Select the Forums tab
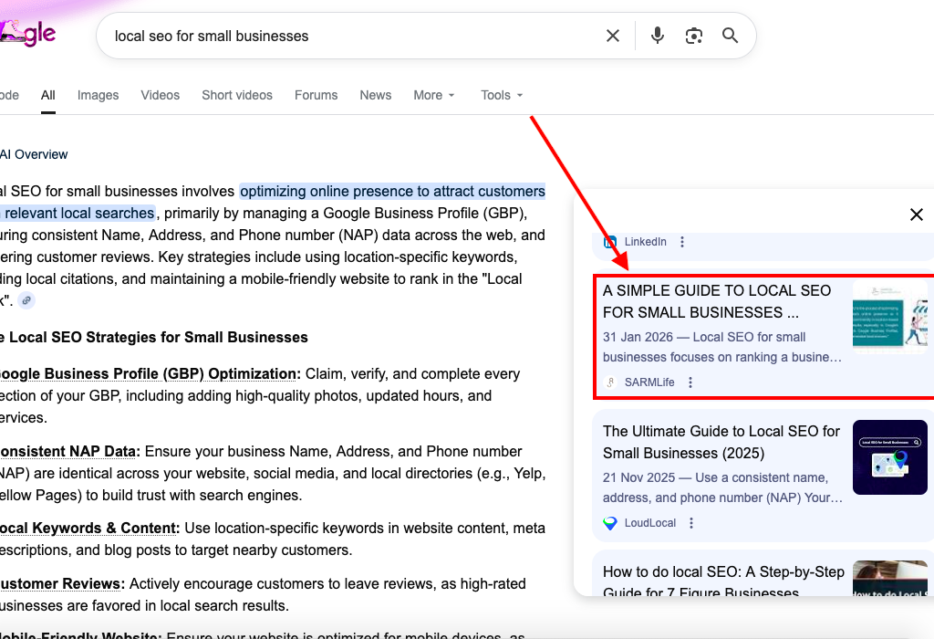The image size is (934, 639). [316, 95]
